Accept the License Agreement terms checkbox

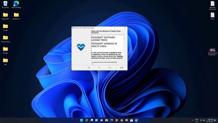pos(92,62)
